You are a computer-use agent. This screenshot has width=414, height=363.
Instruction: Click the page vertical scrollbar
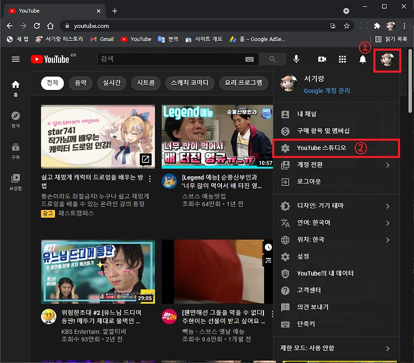[x=410, y=81]
